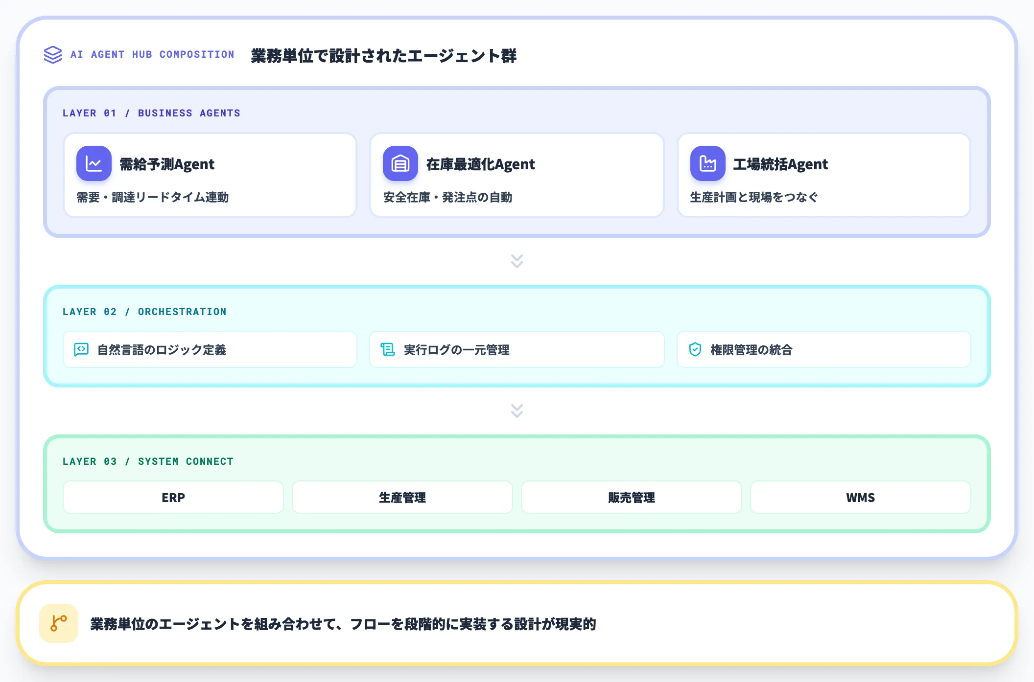Screen dimensions: 1034x682
Task: Click the heading 業務単位で設計されたエージェント群
Action: [383, 55]
